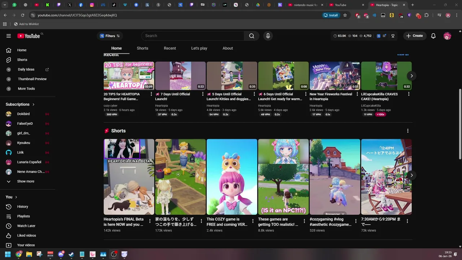Open the Windows Start menu
Screen dimensions: 462x260
(x=8, y=254)
